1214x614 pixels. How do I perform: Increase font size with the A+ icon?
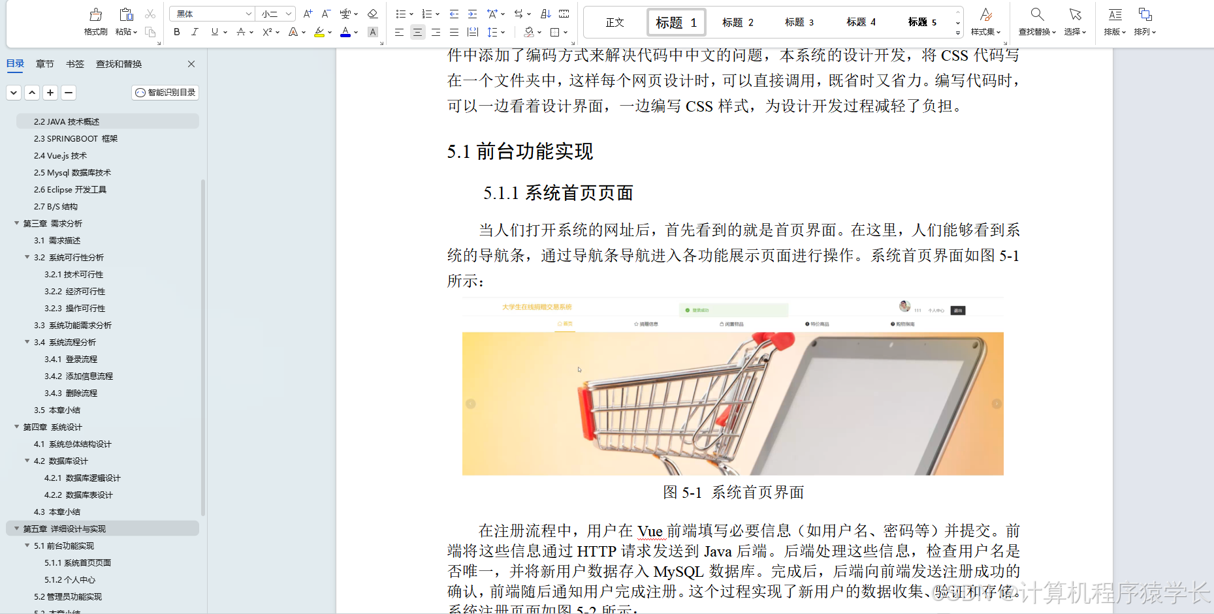click(x=308, y=14)
